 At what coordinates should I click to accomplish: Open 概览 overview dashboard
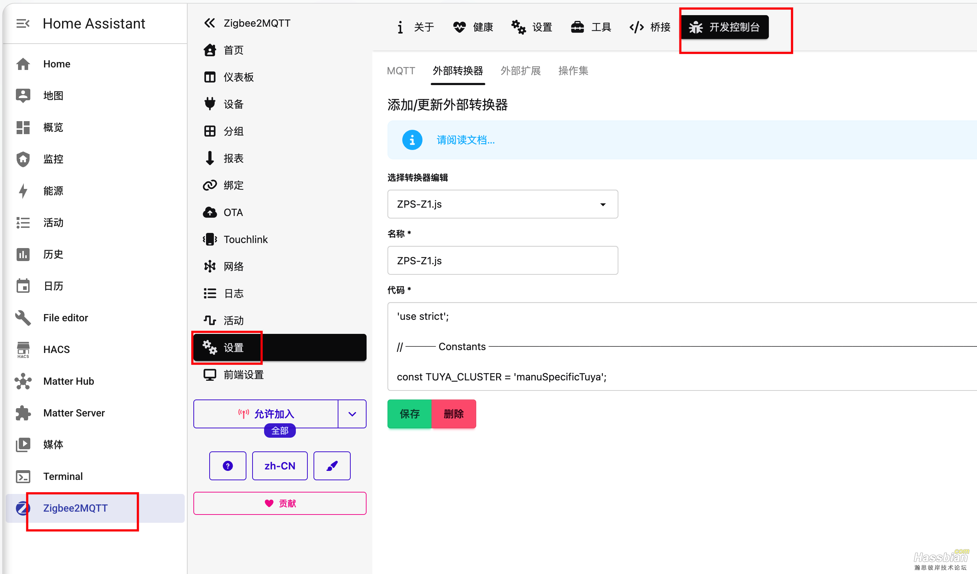coord(95,128)
